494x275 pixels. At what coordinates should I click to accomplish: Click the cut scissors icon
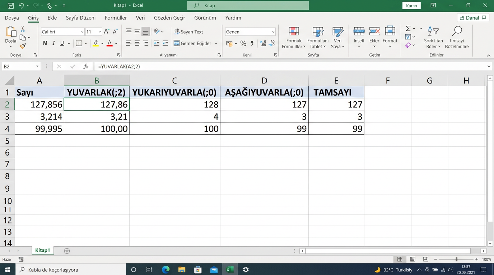(23, 29)
